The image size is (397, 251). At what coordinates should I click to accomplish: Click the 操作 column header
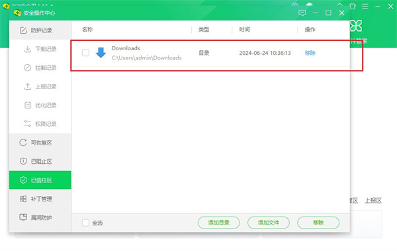pyautogui.click(x=310, y=30)
